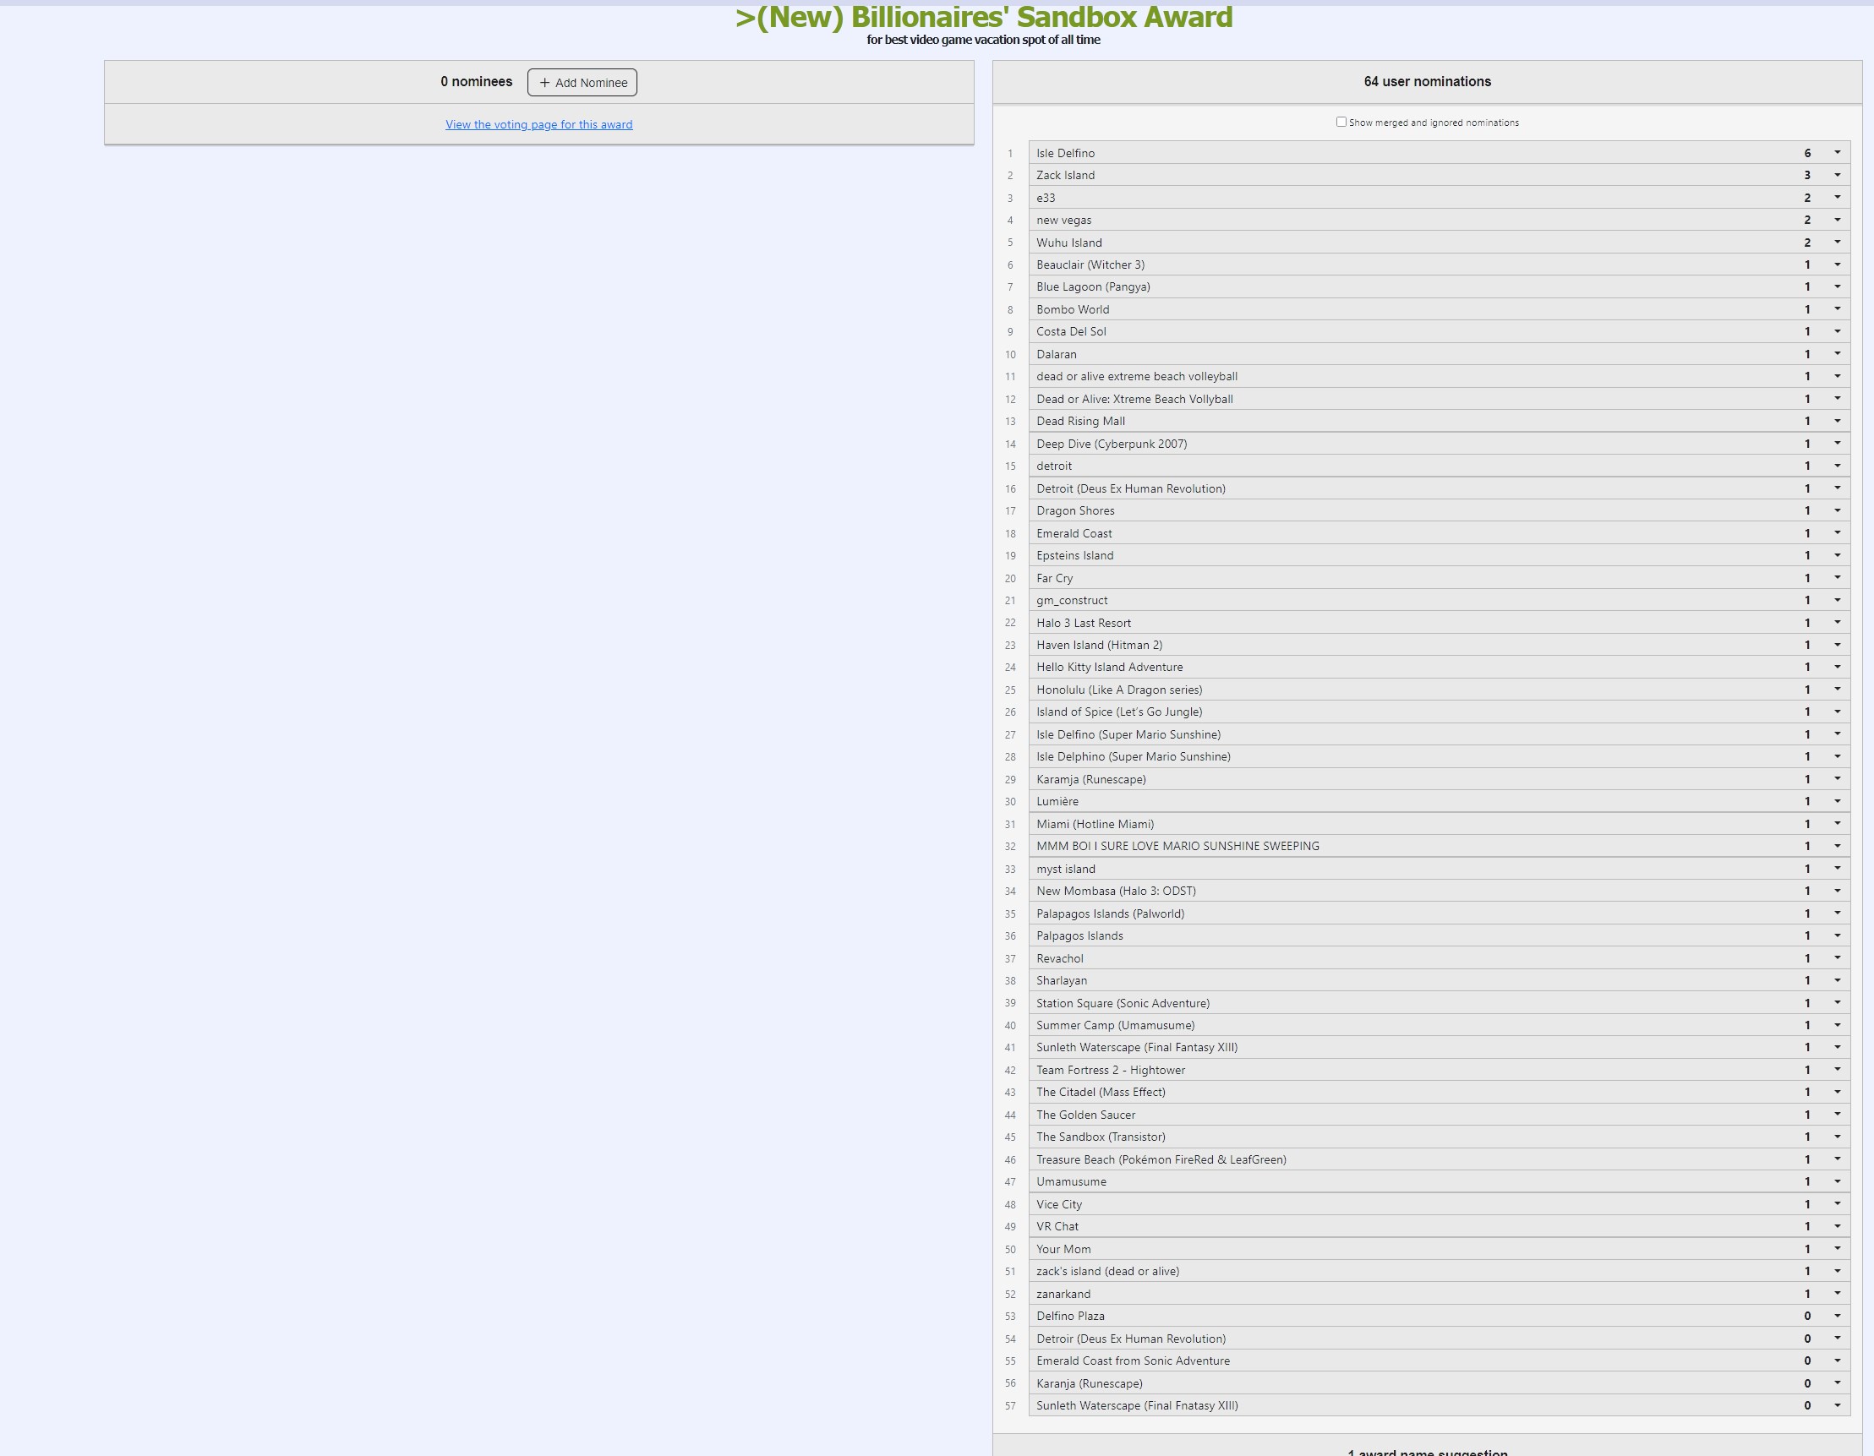The height and width of the screenshot is (1456, 1874).
Task: Select the Emerald Coast nomination row
Action: 1074,533
